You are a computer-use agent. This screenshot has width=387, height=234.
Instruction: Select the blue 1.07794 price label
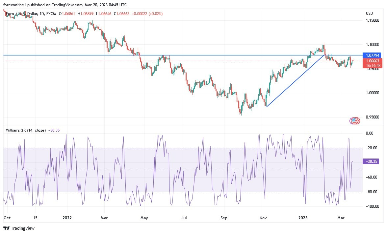[372, 55]
